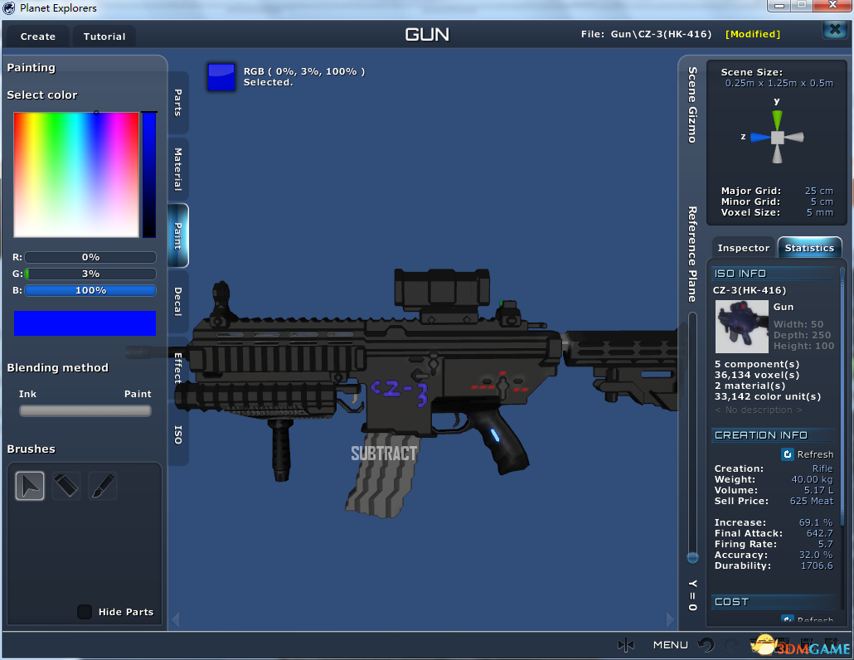
Task: Click the reference plane height slider handle
Action: [x=692, y=558]
